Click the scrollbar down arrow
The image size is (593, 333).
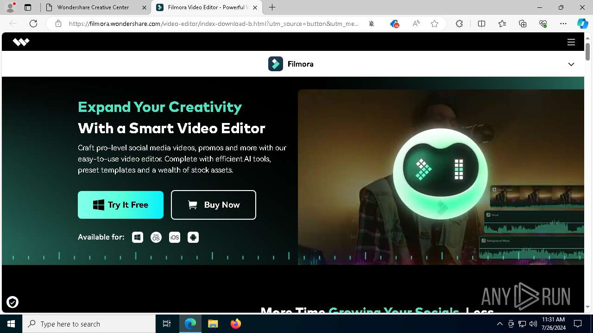coord(587,307)
